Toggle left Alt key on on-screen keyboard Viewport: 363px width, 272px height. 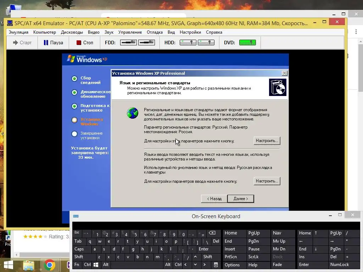click(106, 265)
